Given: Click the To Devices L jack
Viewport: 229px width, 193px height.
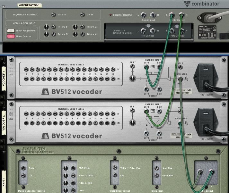Looking at the screenshot, I should 143,30.
